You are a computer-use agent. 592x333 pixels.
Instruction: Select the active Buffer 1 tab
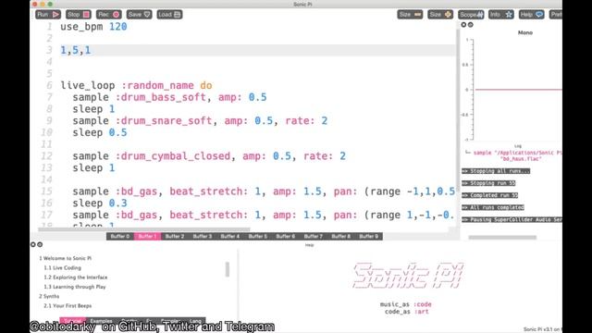[147, 237]
